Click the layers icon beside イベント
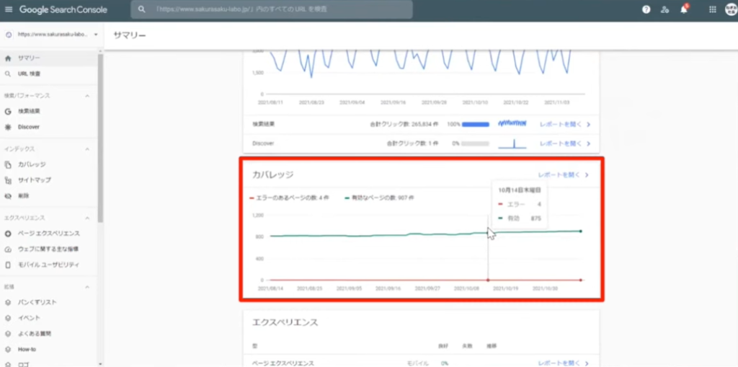 [8, 318]
